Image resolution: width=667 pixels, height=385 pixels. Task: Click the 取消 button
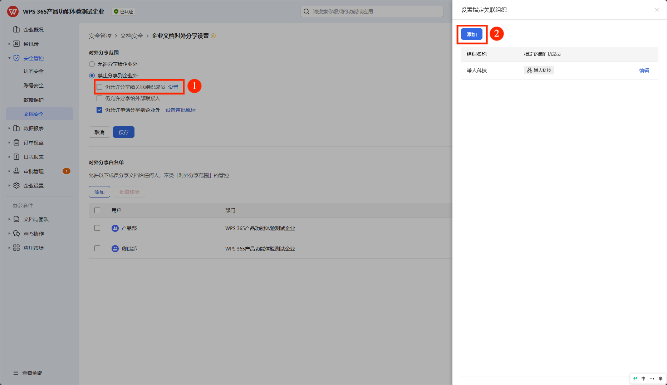click(99, 132)
